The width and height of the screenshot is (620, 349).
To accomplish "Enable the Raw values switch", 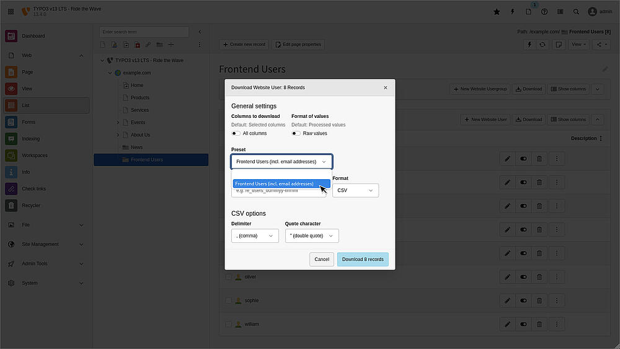I will [x=296, y=133].
